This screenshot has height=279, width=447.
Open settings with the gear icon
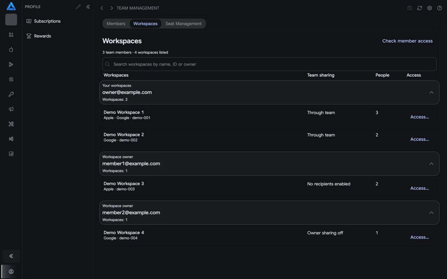[x=430, y=8]
